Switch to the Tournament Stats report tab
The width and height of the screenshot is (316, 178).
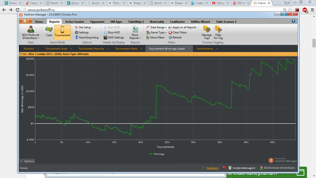pos(126,49)
